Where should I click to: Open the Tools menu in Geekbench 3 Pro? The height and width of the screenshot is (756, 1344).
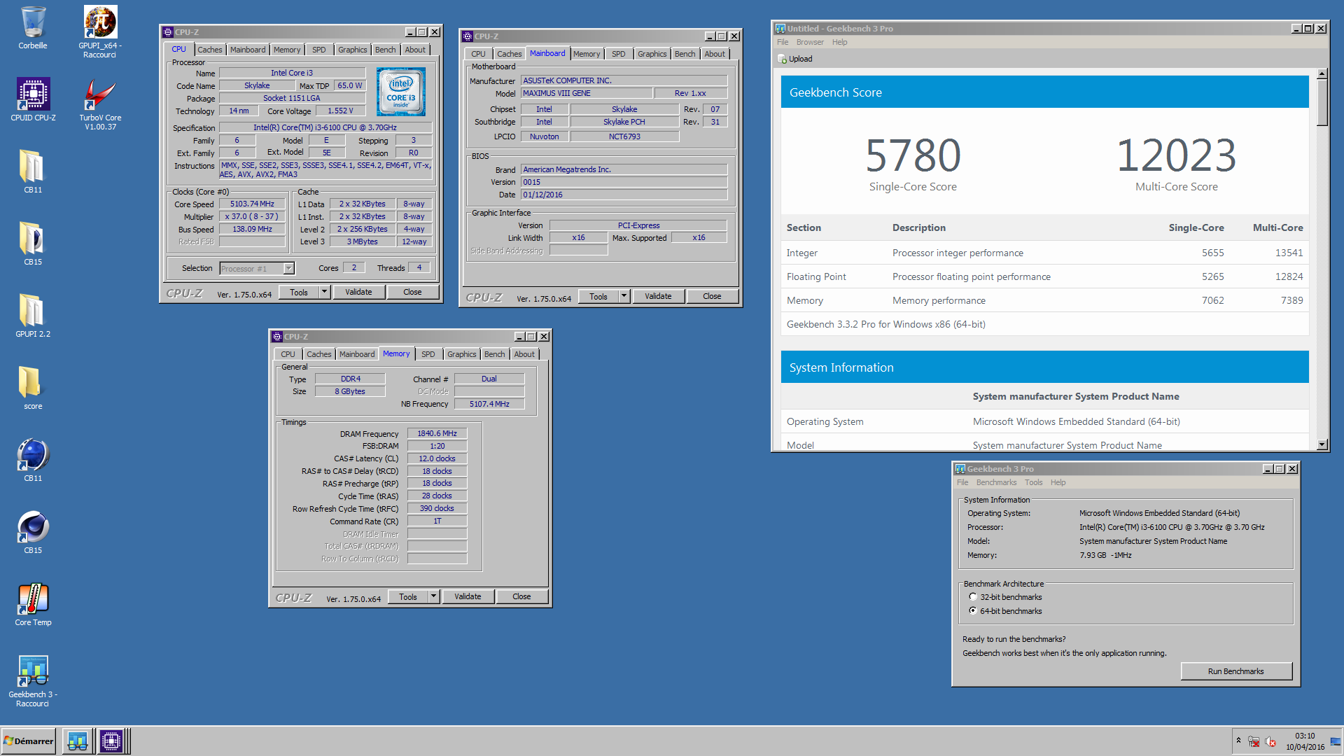click(x=1033, y=482)
